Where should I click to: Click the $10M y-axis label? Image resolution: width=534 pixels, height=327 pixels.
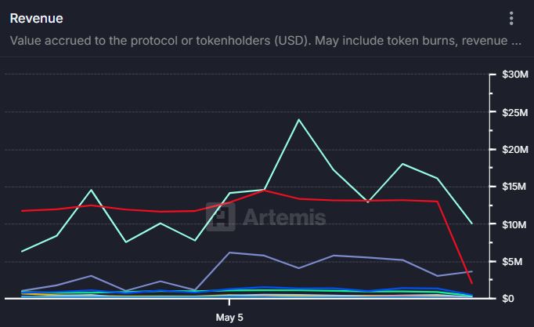click(x=514, y=224)
